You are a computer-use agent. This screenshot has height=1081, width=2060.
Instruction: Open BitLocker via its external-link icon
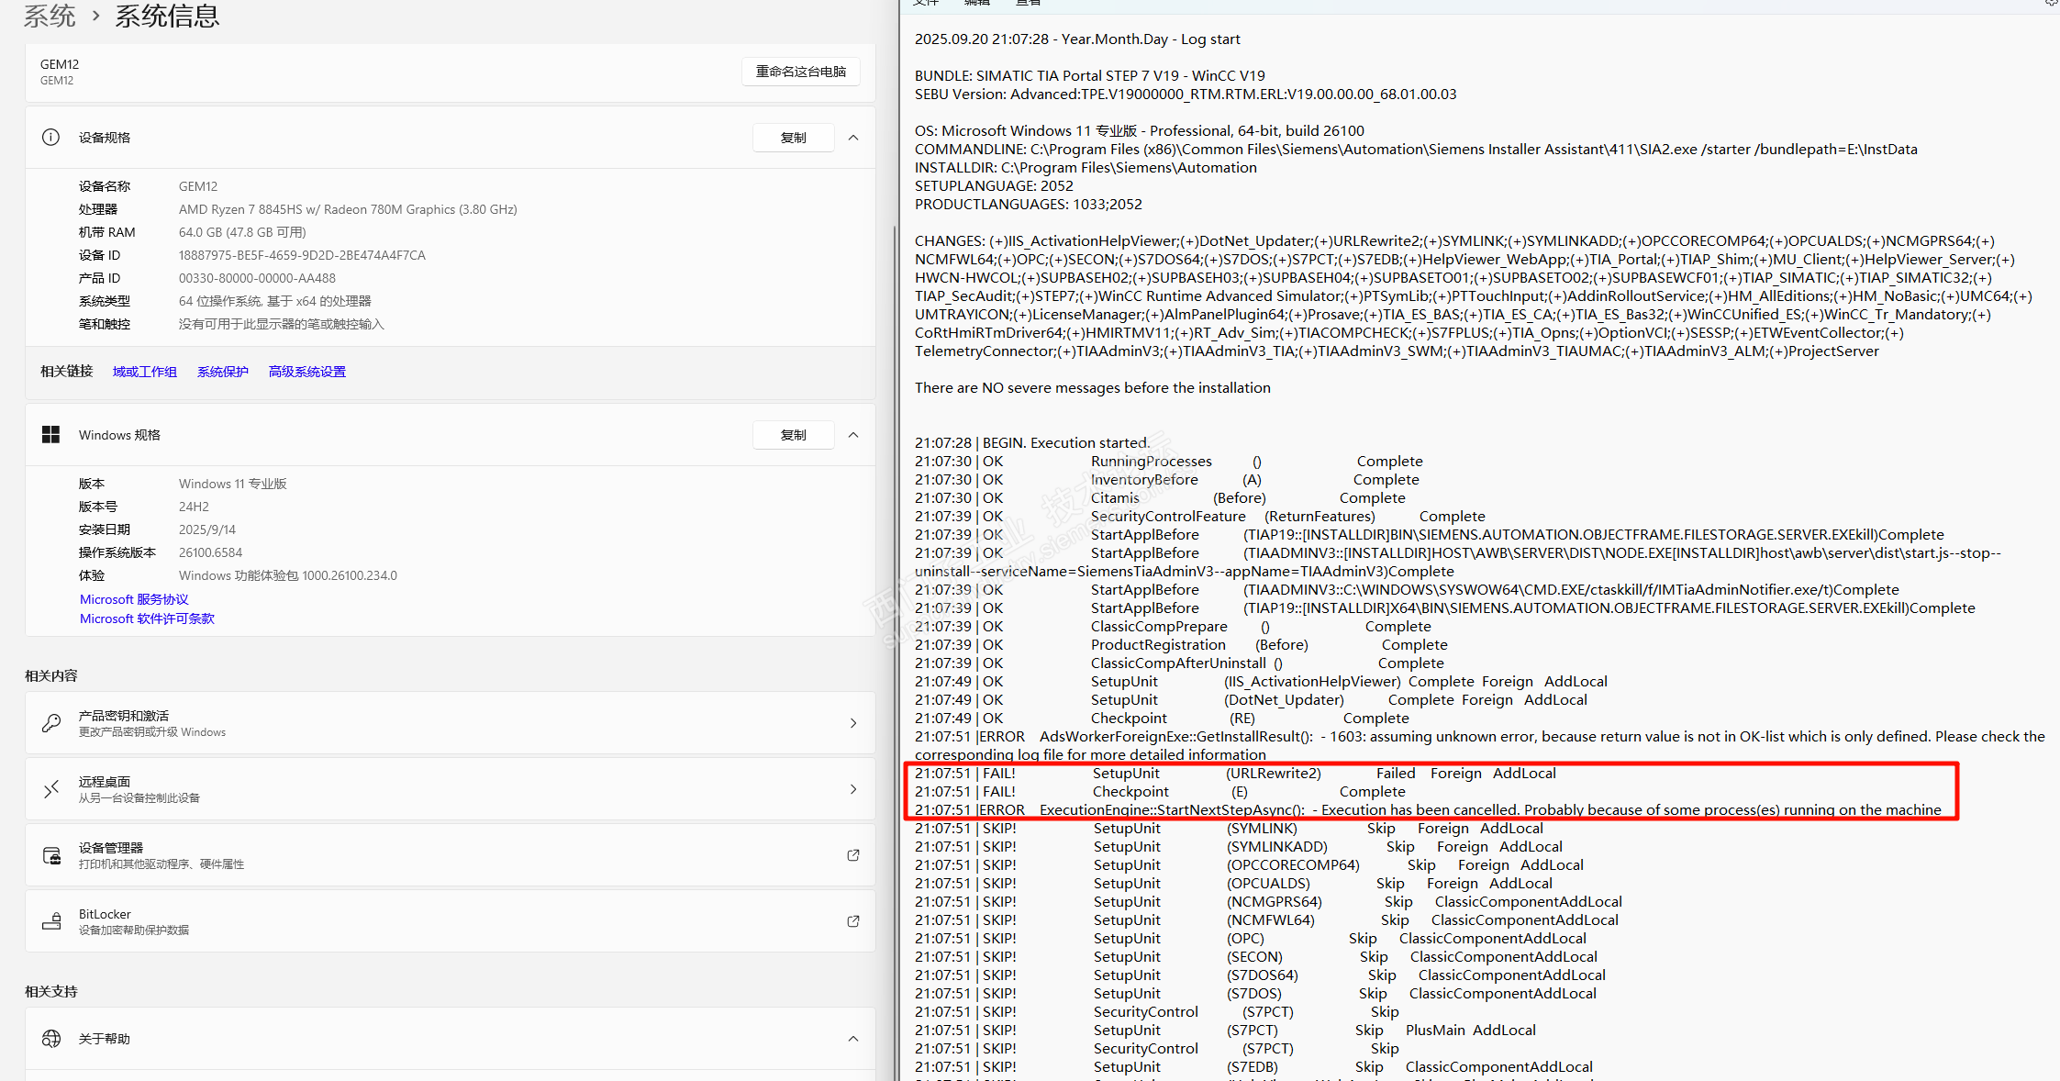pos(852,921)
